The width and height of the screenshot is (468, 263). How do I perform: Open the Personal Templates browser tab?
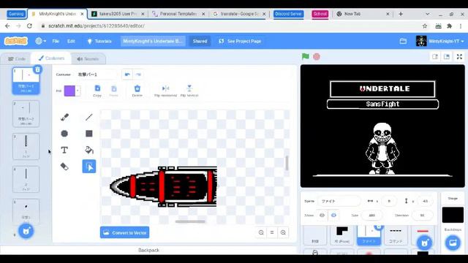pos(178,14)
